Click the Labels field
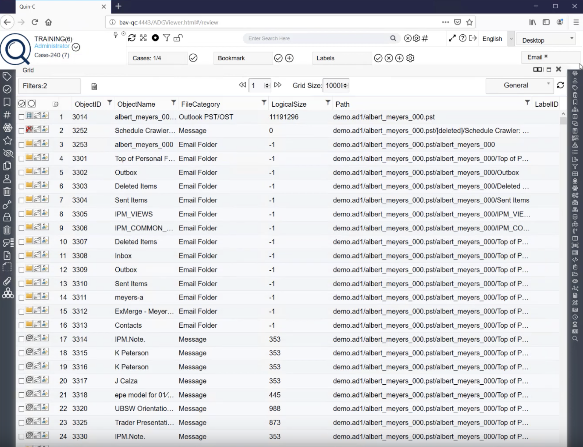 click(342, 58)
